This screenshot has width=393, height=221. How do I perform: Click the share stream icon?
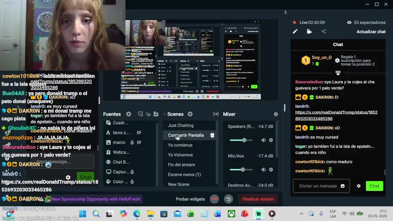[x=324, y=31]
